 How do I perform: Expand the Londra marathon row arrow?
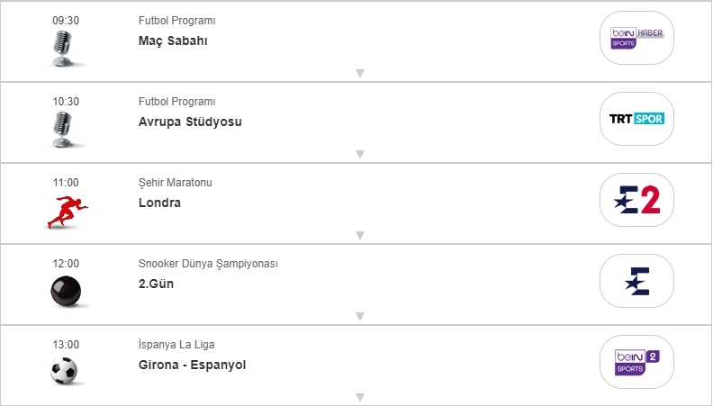click(x=359, y=236)
